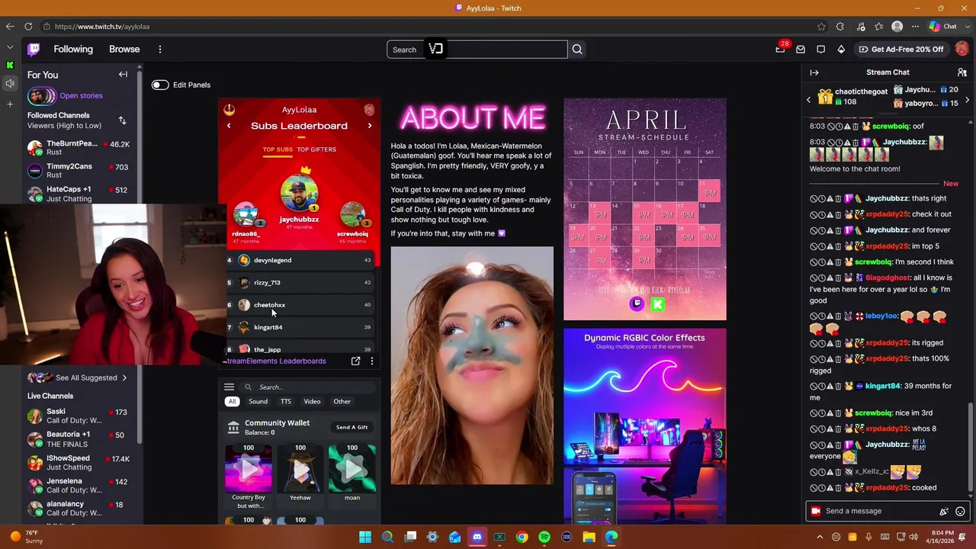976x549 pixels.
Task: Show hidden system tray icons chevron
Action: coord(820,537)
